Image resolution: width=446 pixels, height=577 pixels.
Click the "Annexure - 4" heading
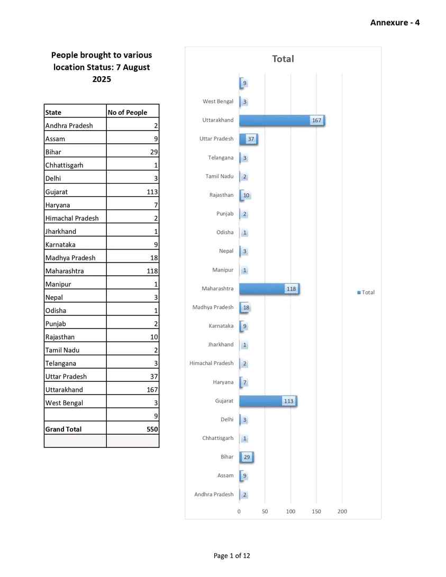pyautogui.click(x=395, y=22)
